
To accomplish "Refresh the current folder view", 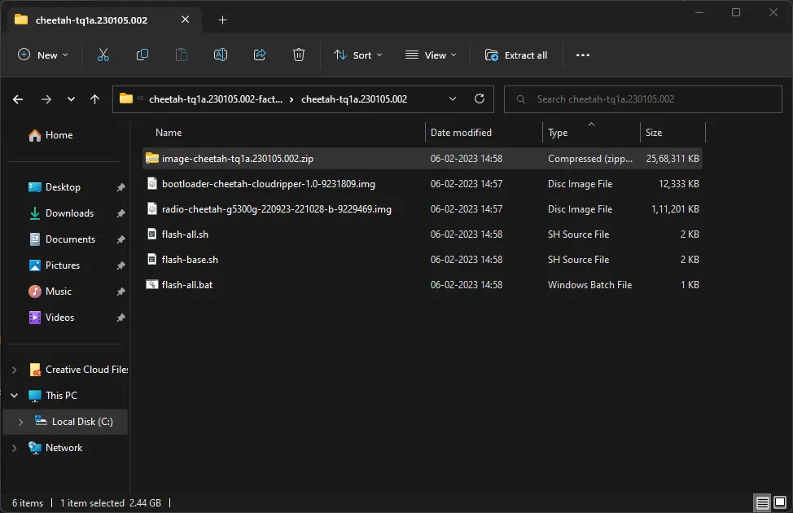I will point(480,99).
